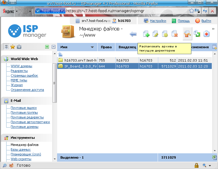Screen dimensions: 218x169
Task: Open the Настройки link
Action: [158, 21]
